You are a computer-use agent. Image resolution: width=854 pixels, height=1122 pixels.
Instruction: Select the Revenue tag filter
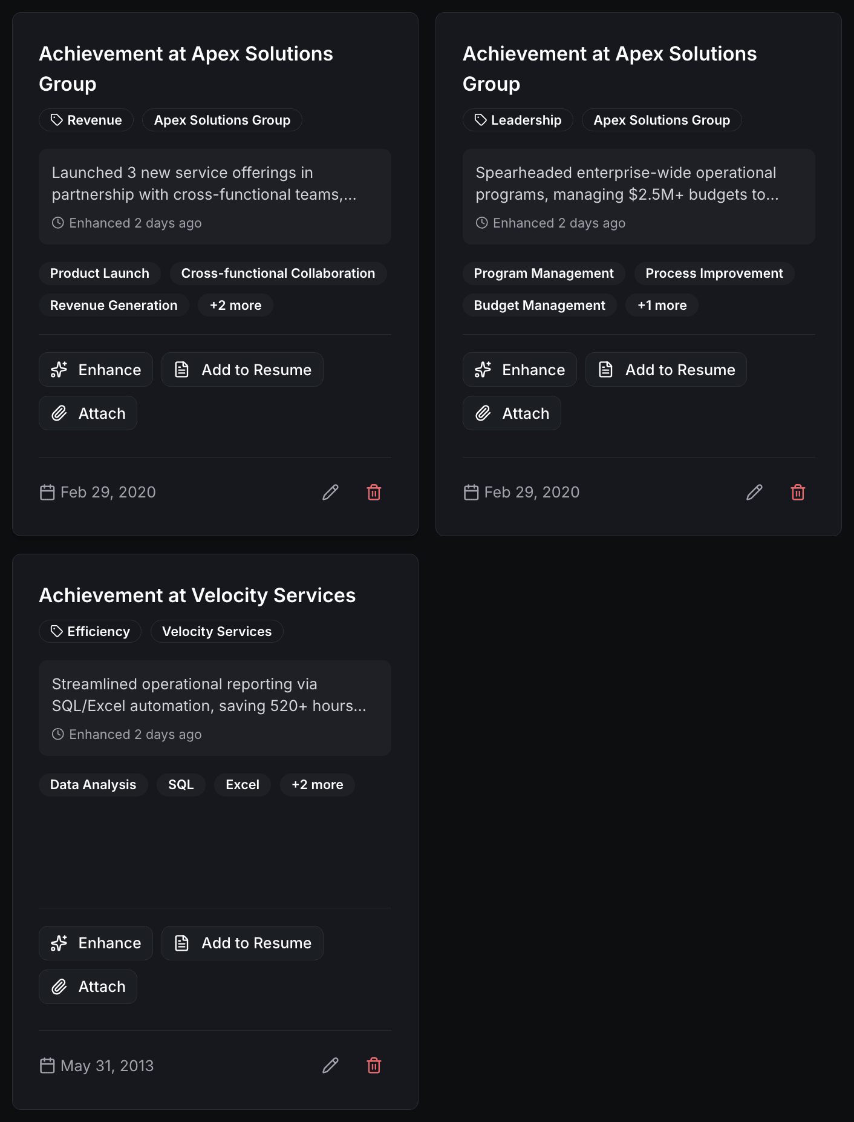click(x=86, y=120)
